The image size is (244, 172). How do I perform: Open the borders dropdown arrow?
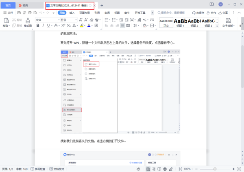(155, 26)
